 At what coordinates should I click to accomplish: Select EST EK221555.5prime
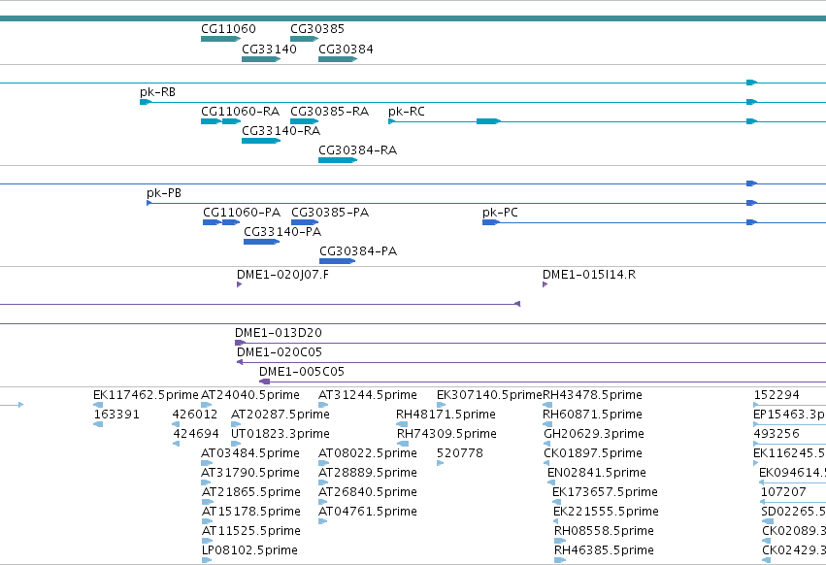[556, 521]
